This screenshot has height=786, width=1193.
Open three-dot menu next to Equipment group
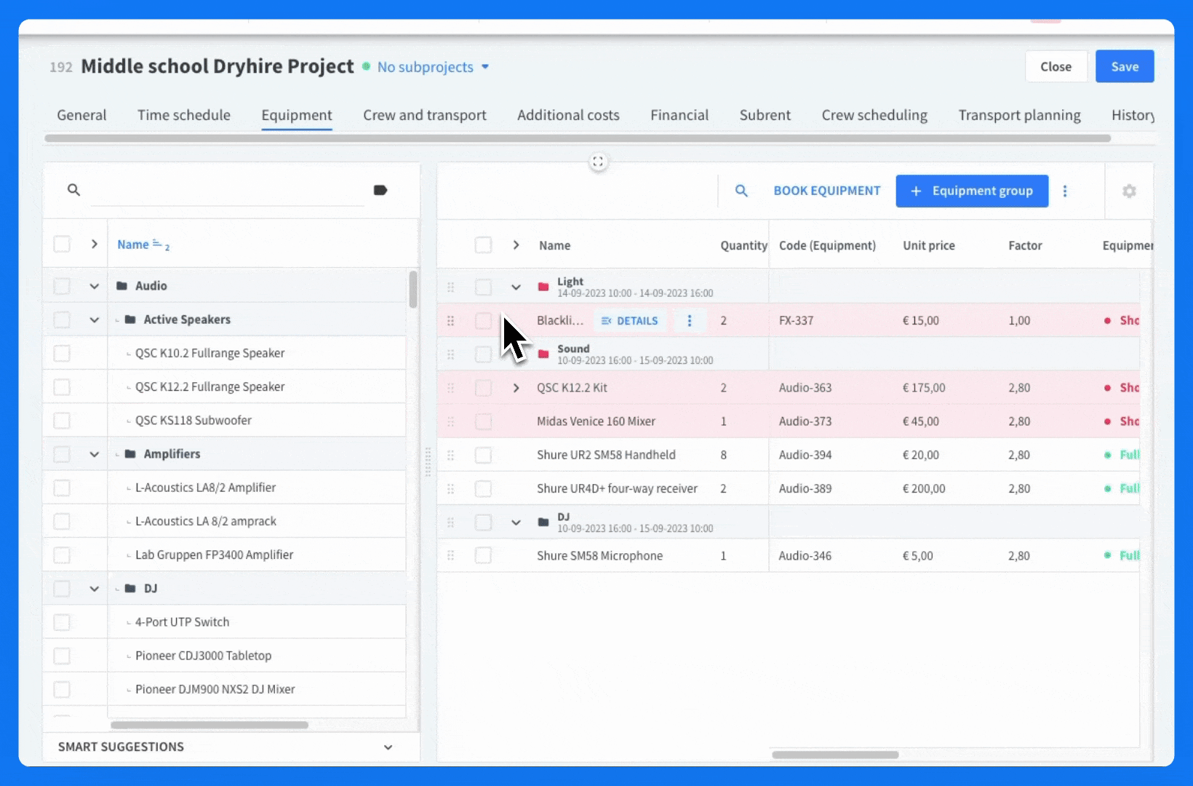pos(1065,191)
